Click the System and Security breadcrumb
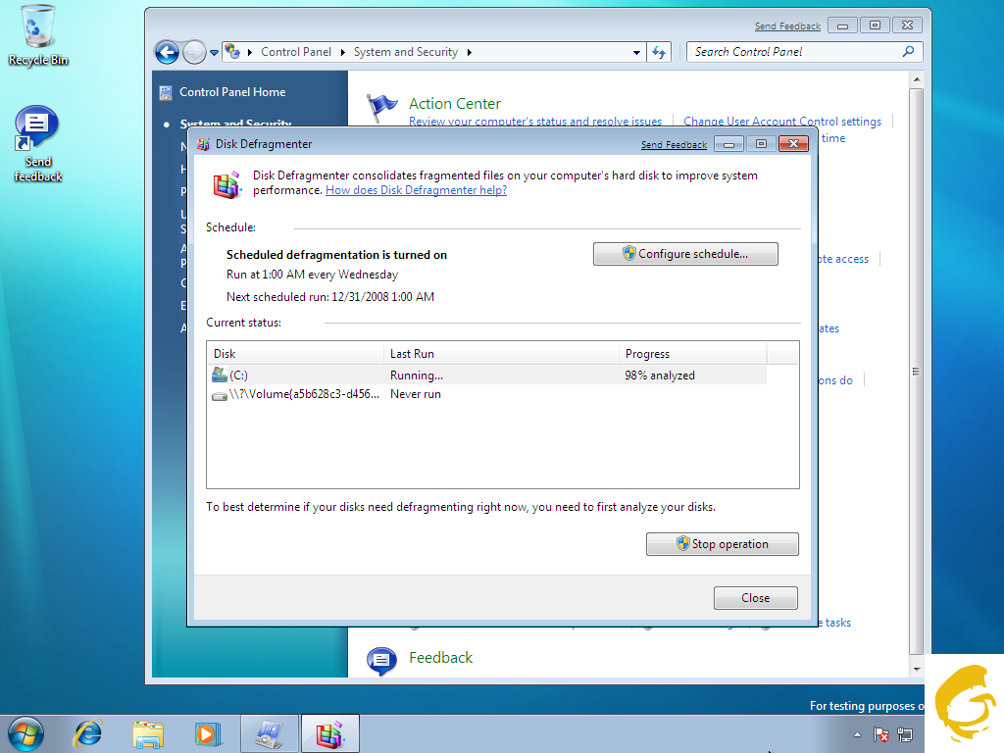The width and height of the screenshot is (1004, 753). coord(405,52)
